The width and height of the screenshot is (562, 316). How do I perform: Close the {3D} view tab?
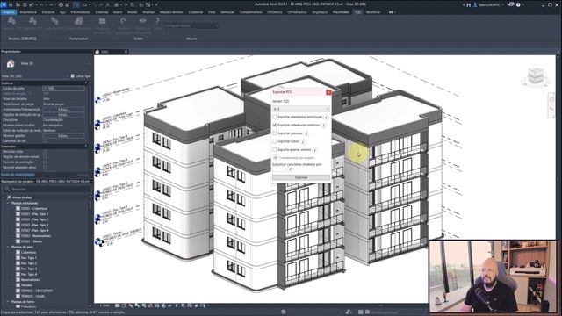(x=126, y=52)
